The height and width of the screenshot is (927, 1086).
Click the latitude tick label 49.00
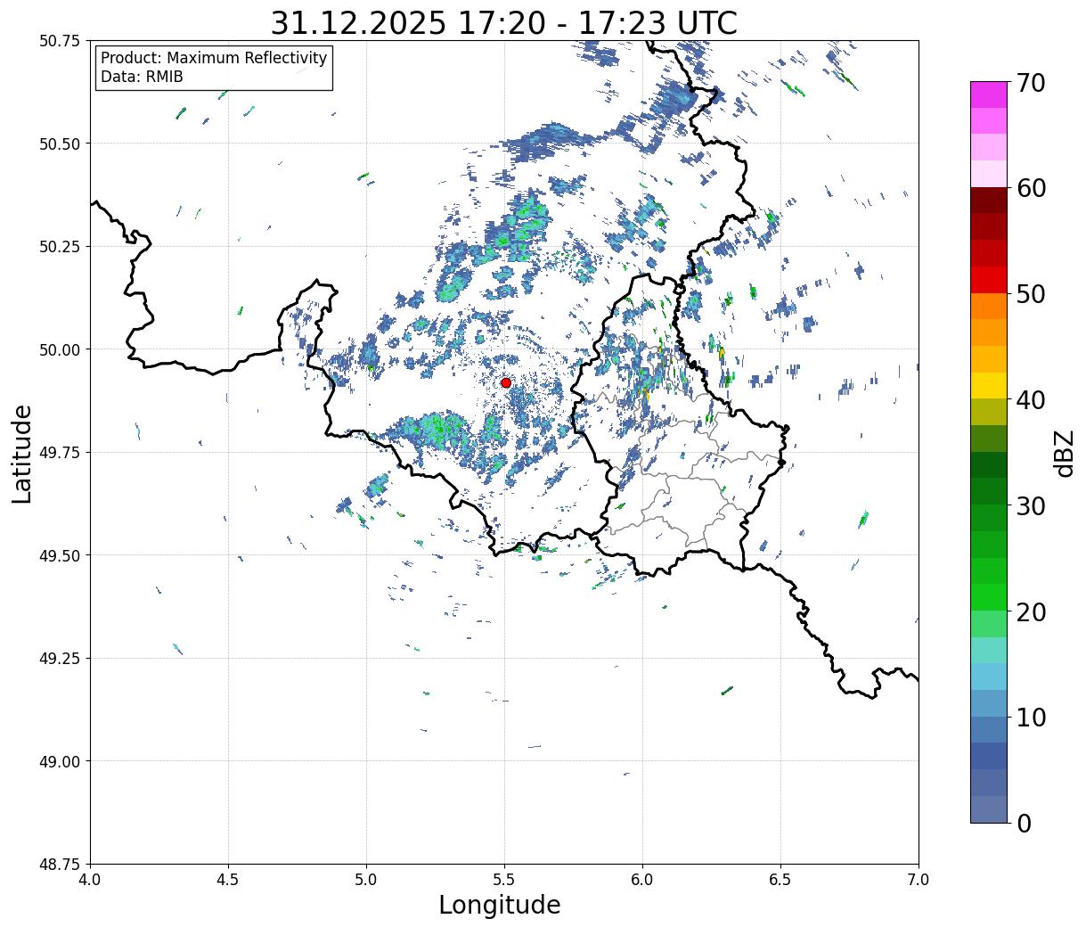click(x=60, y=761)
